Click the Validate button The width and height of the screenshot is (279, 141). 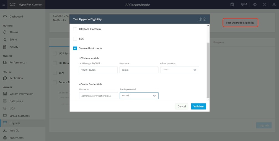198,107
